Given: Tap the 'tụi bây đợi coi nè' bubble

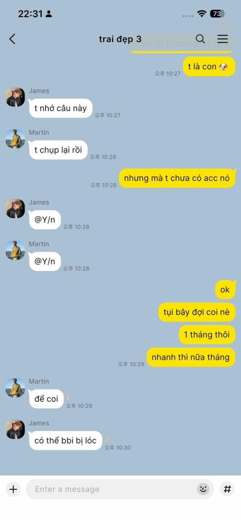Looking at the screenshot, I should [x=197, y=312].
